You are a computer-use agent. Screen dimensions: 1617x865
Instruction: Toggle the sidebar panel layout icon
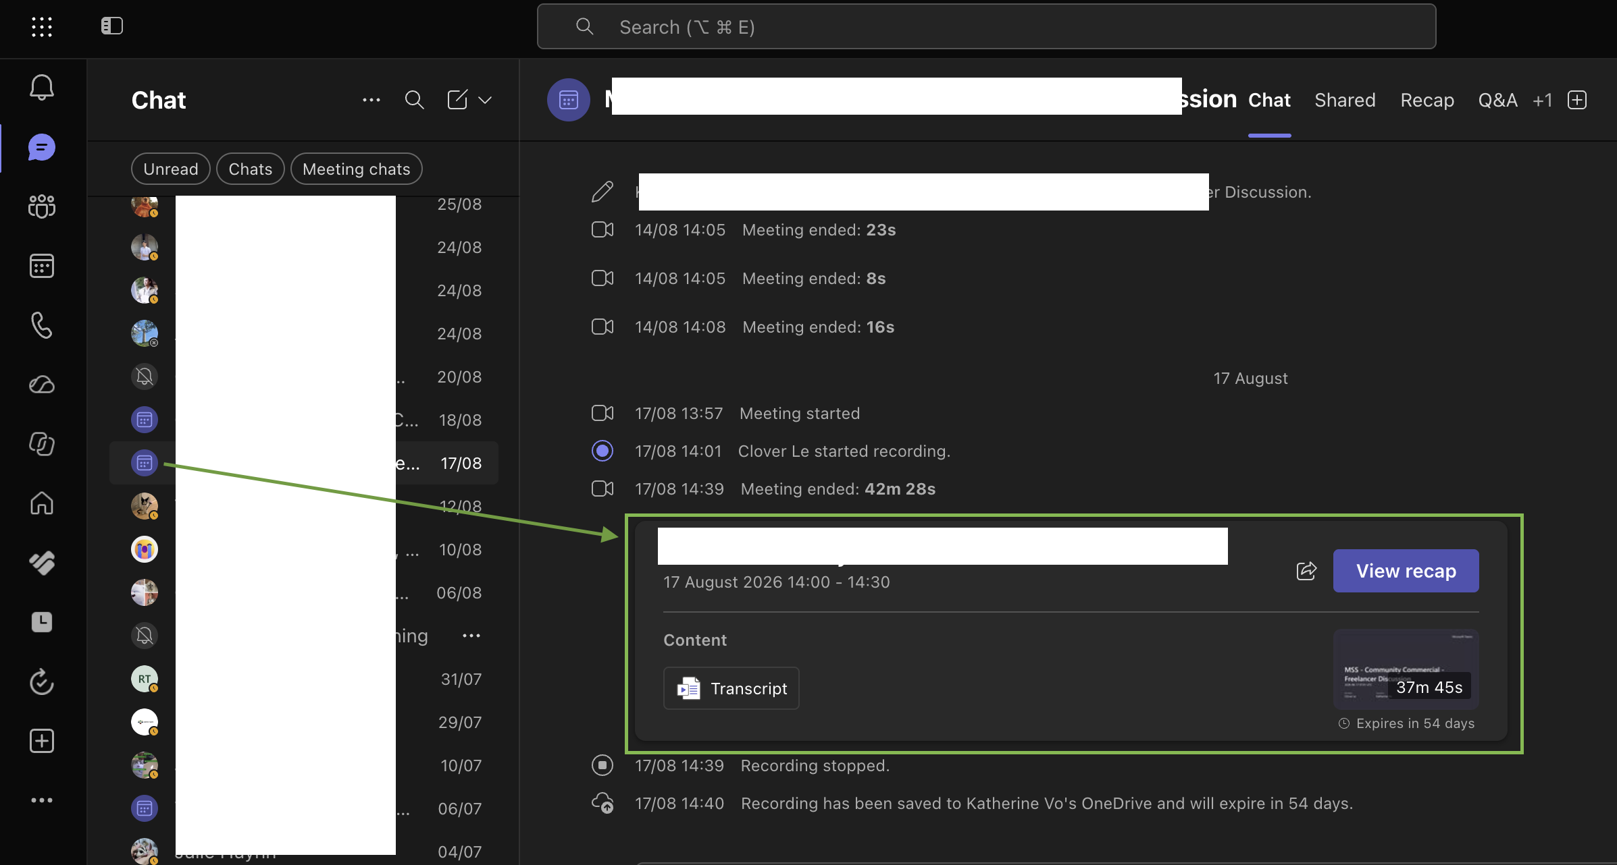pos(112,26)
